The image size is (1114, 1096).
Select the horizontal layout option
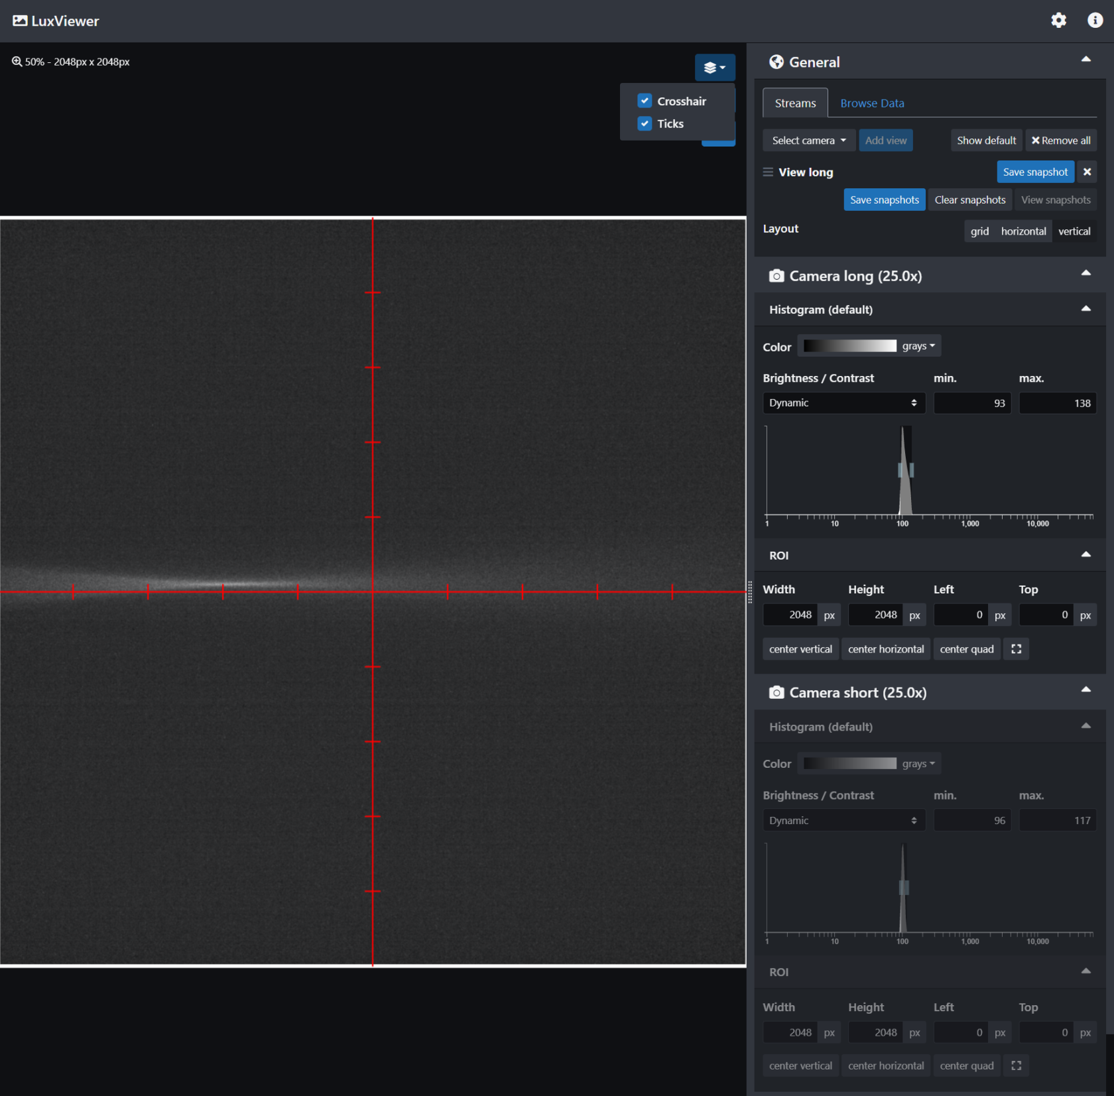[1023, 231]
